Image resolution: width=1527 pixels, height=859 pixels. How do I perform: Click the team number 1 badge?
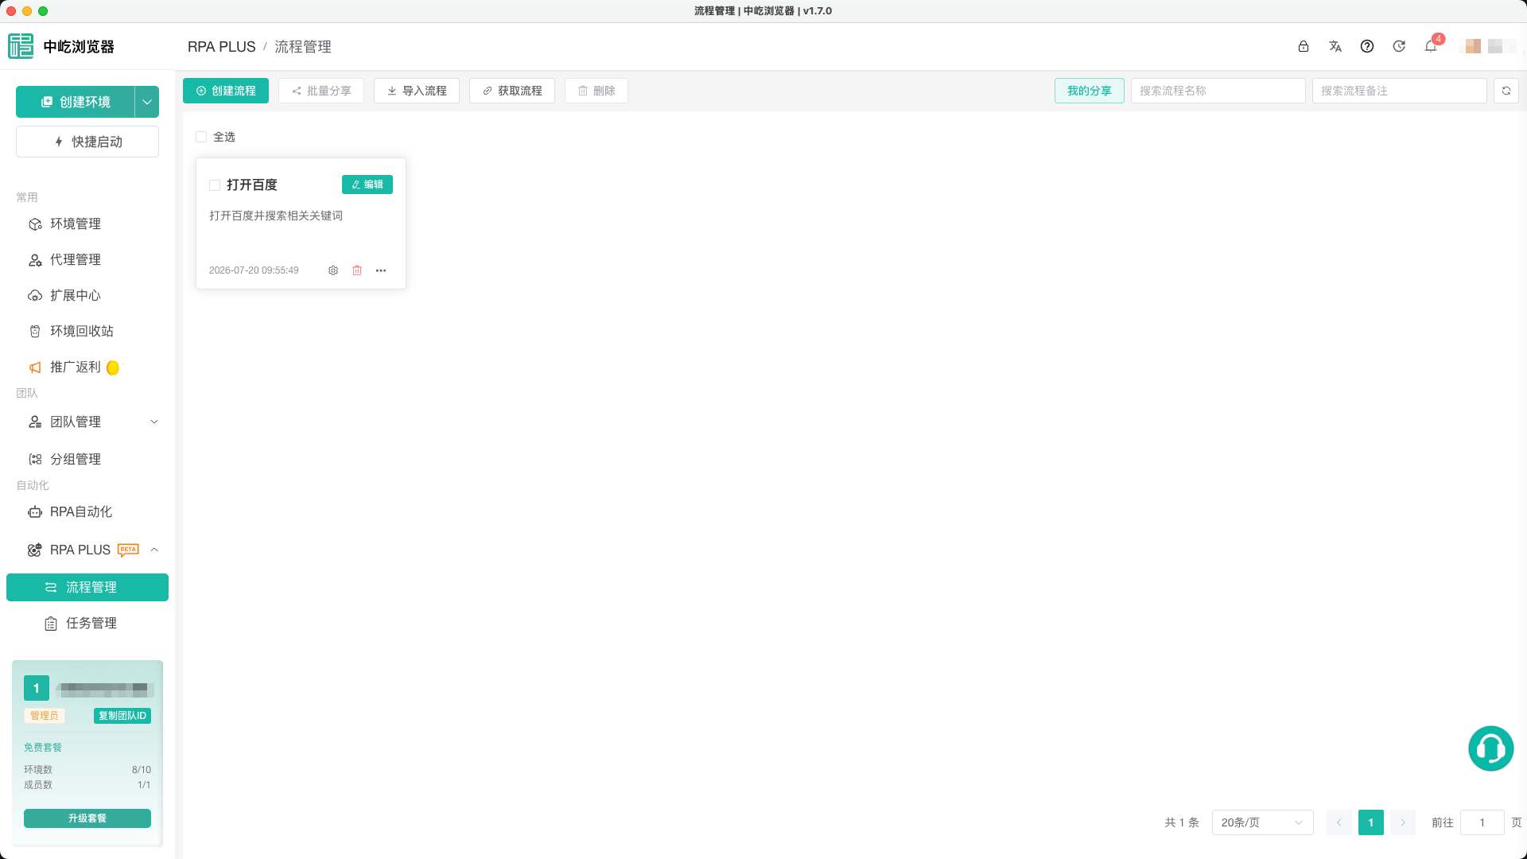click(37, 688)
